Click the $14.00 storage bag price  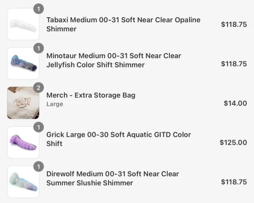235,103
